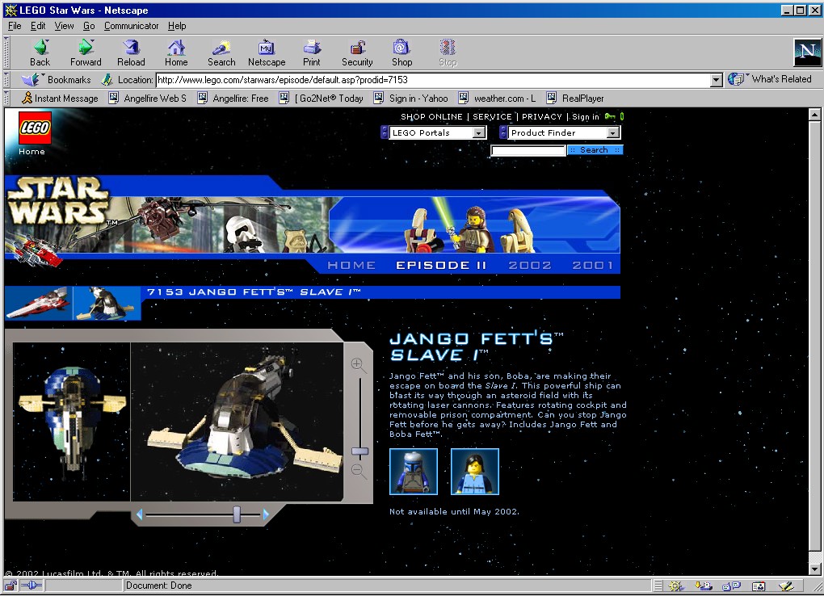Open Security information
The image size is (824, 596).
click(357, 53)
